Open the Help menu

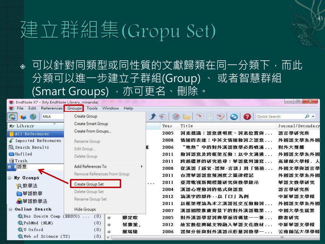[x=128, y=108]
